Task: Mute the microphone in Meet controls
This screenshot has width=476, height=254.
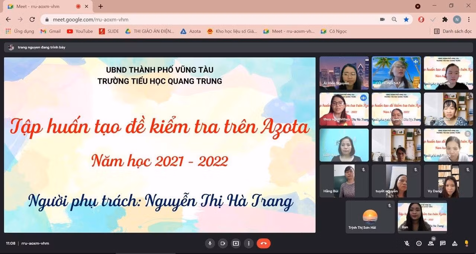Action: [x=210, y=243]
